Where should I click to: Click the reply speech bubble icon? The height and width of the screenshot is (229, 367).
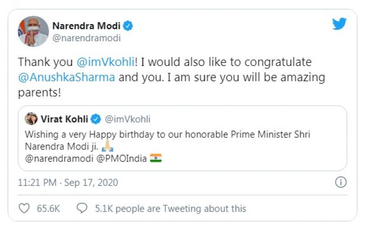[x=83, y=208]
